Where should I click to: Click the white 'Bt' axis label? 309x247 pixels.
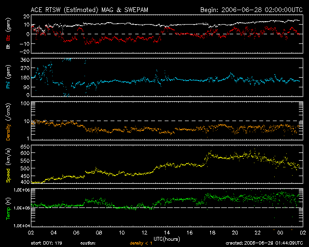pos(8,46)
